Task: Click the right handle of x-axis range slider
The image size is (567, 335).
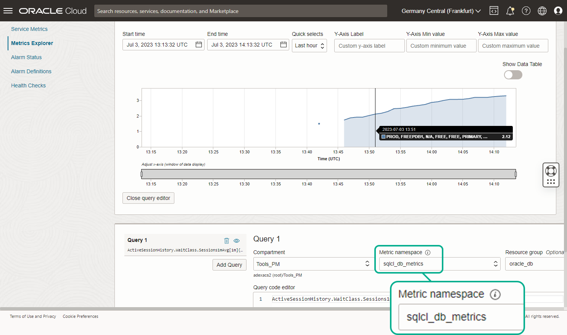Action: click(515, 174)
